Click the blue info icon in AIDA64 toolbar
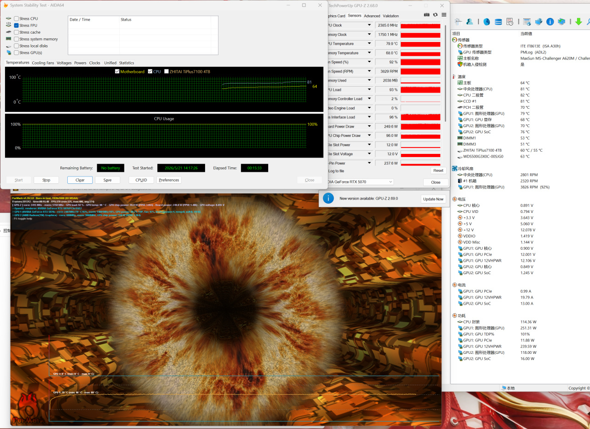The height and width of the screenshot is (429, 590). [550, 22]
